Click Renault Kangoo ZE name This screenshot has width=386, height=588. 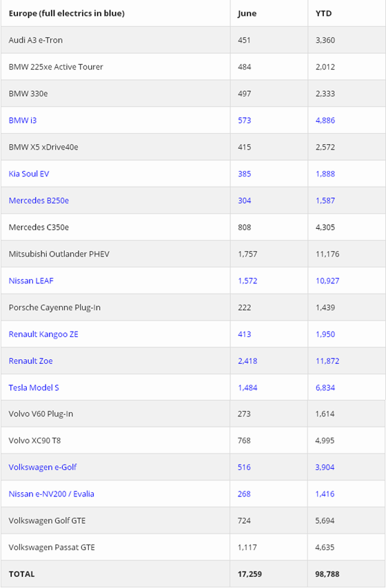43,334
